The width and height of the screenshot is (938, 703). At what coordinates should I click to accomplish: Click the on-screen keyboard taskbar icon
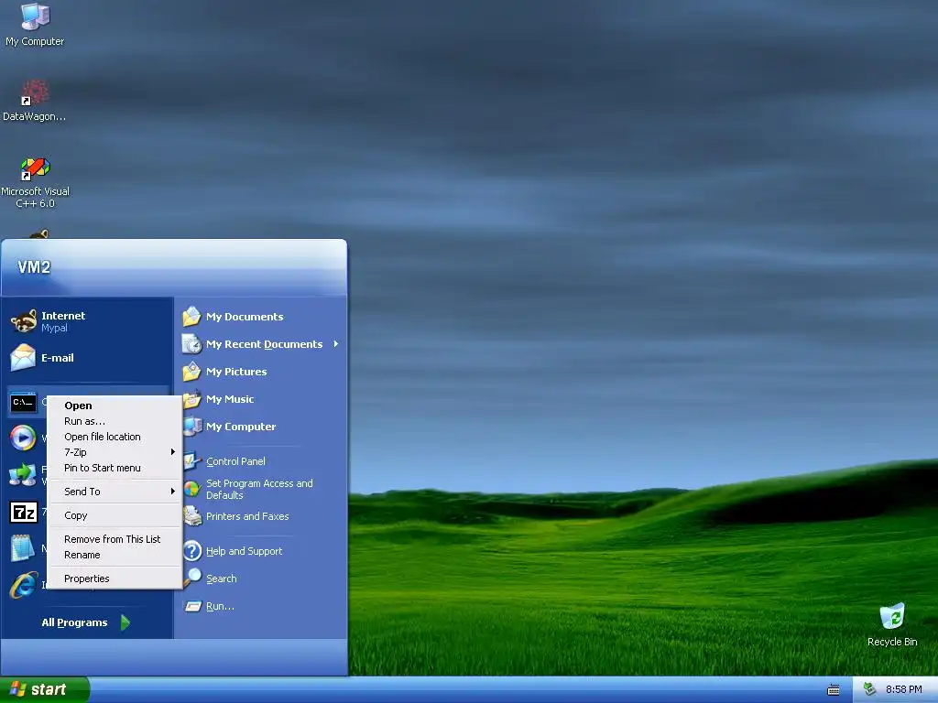pos(834,690)
